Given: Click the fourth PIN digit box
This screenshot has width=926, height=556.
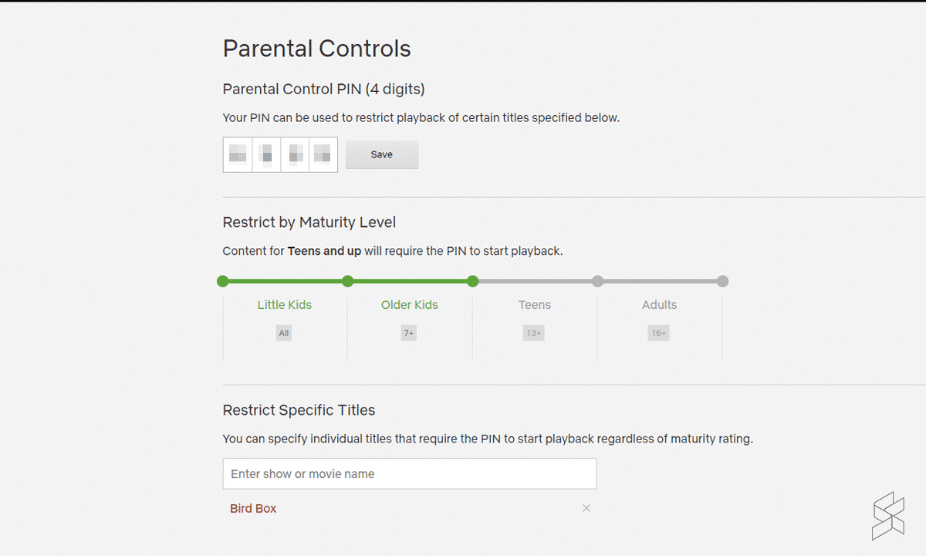Looking at the screenshot, I should 323,154.
